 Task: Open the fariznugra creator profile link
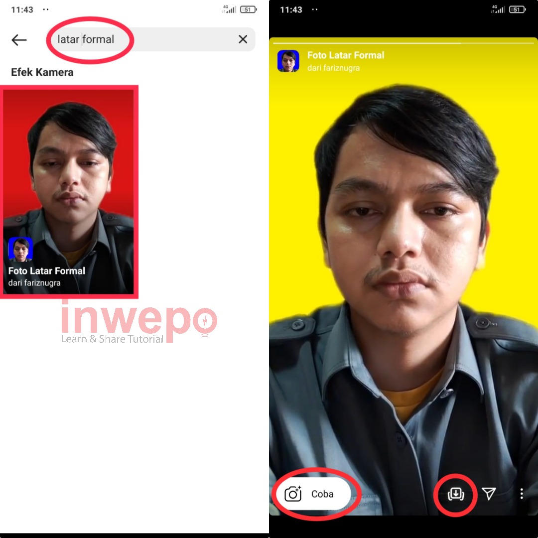tap(333, 68)
